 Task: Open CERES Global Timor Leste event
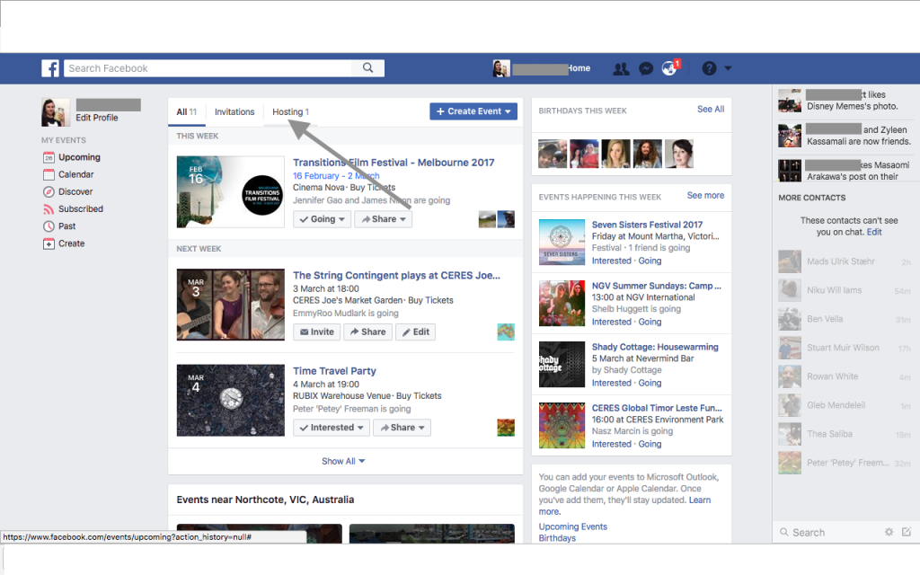tap(657, 408)
